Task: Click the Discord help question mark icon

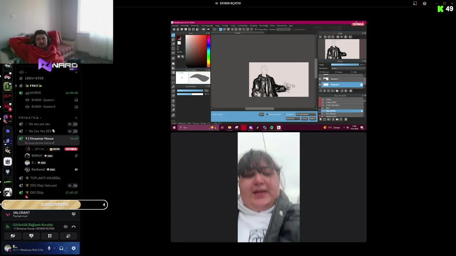Action: coord(424,4)
